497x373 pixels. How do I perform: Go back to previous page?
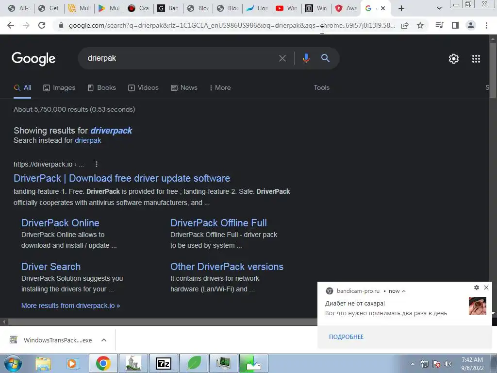click(11, 25)
